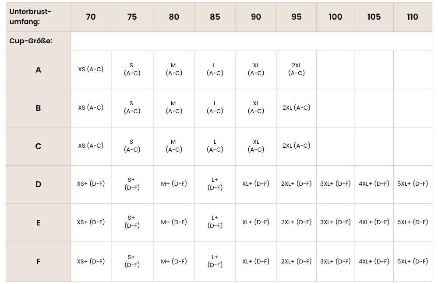Click M (A-C) in cup B row
This screenshot has width=438, height=284.
(174, 107)
